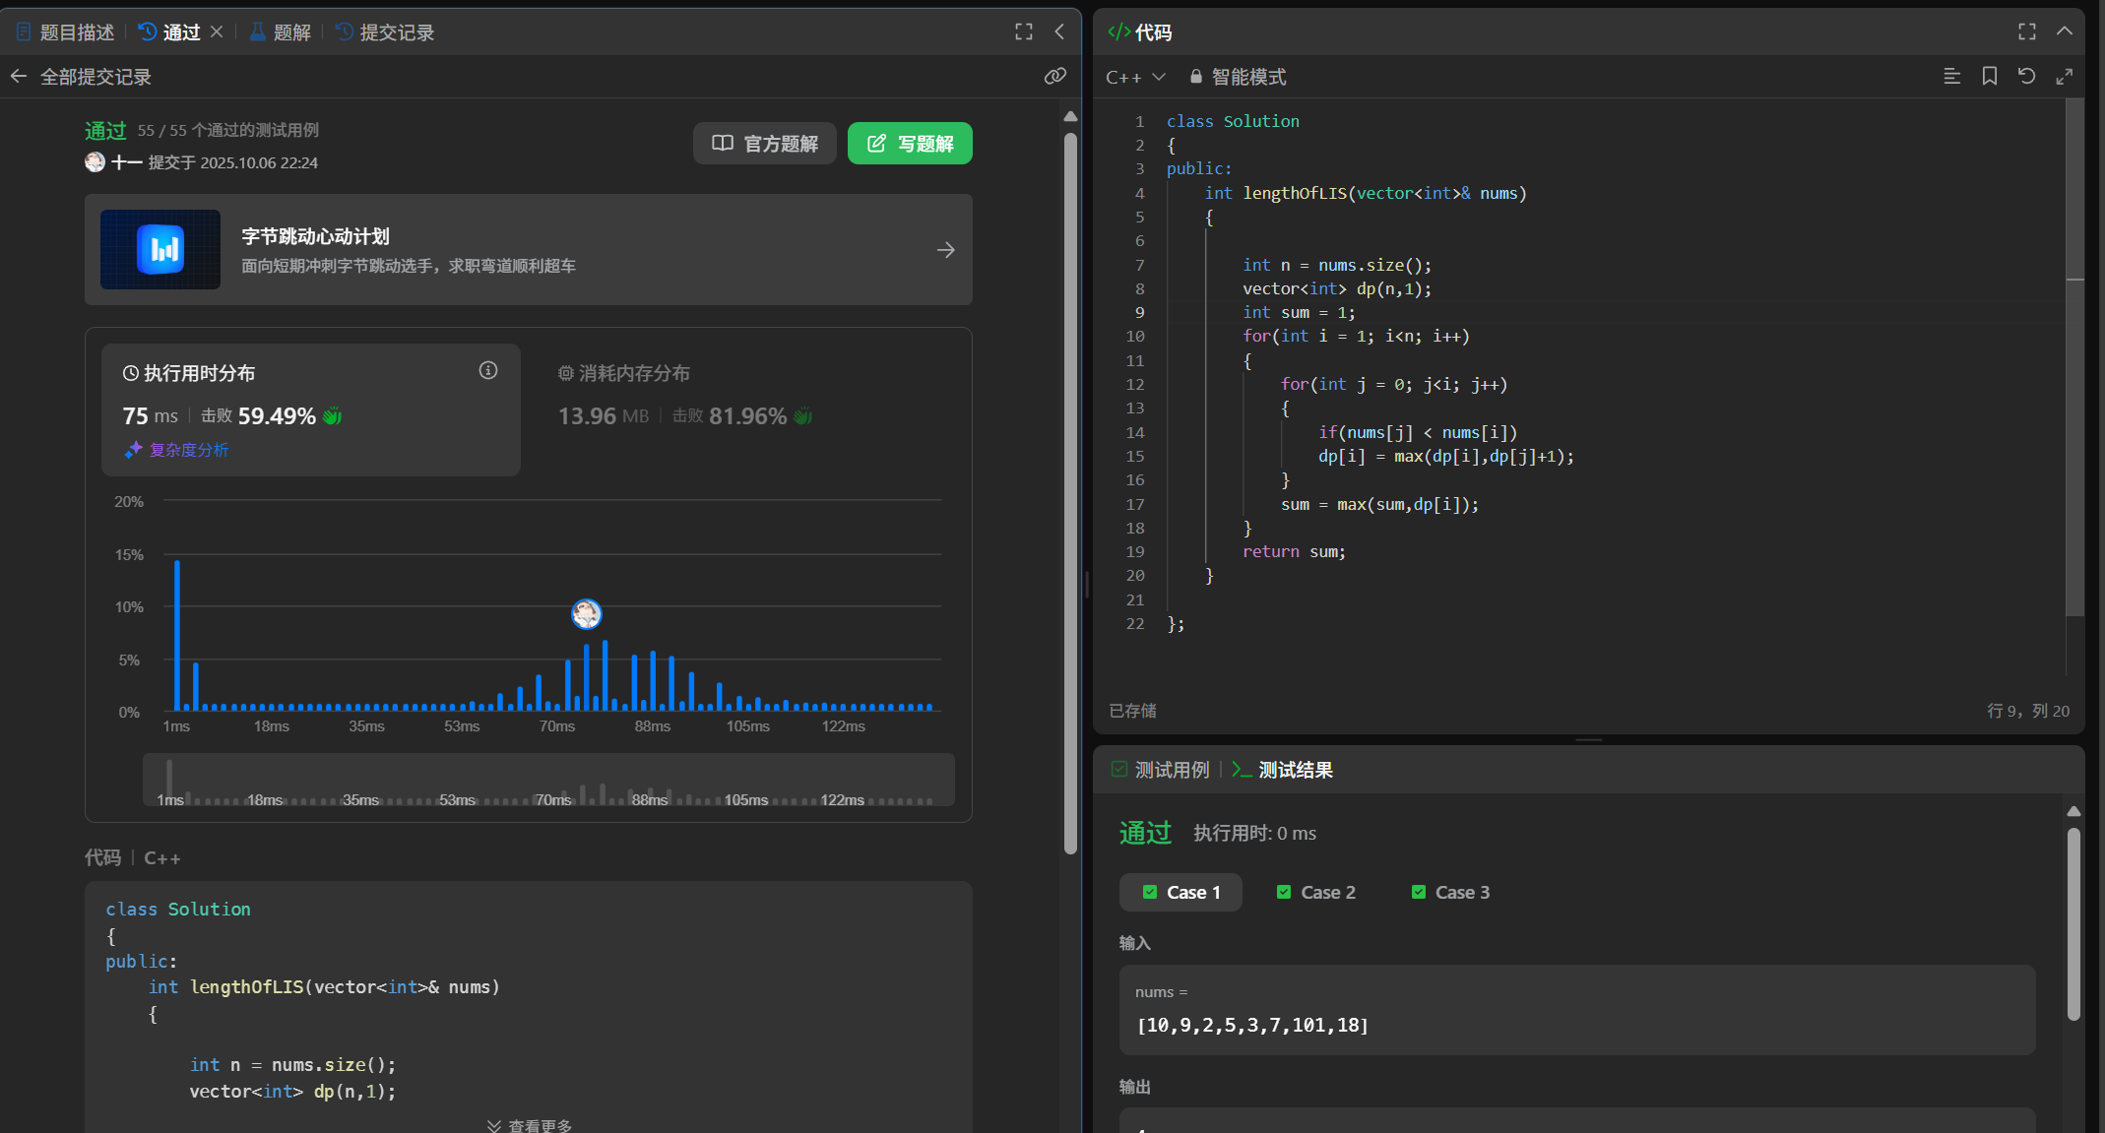2105x1133 pixels.
Task: Click the bookmark icon in code toolbar
Action: [1989, 77]
